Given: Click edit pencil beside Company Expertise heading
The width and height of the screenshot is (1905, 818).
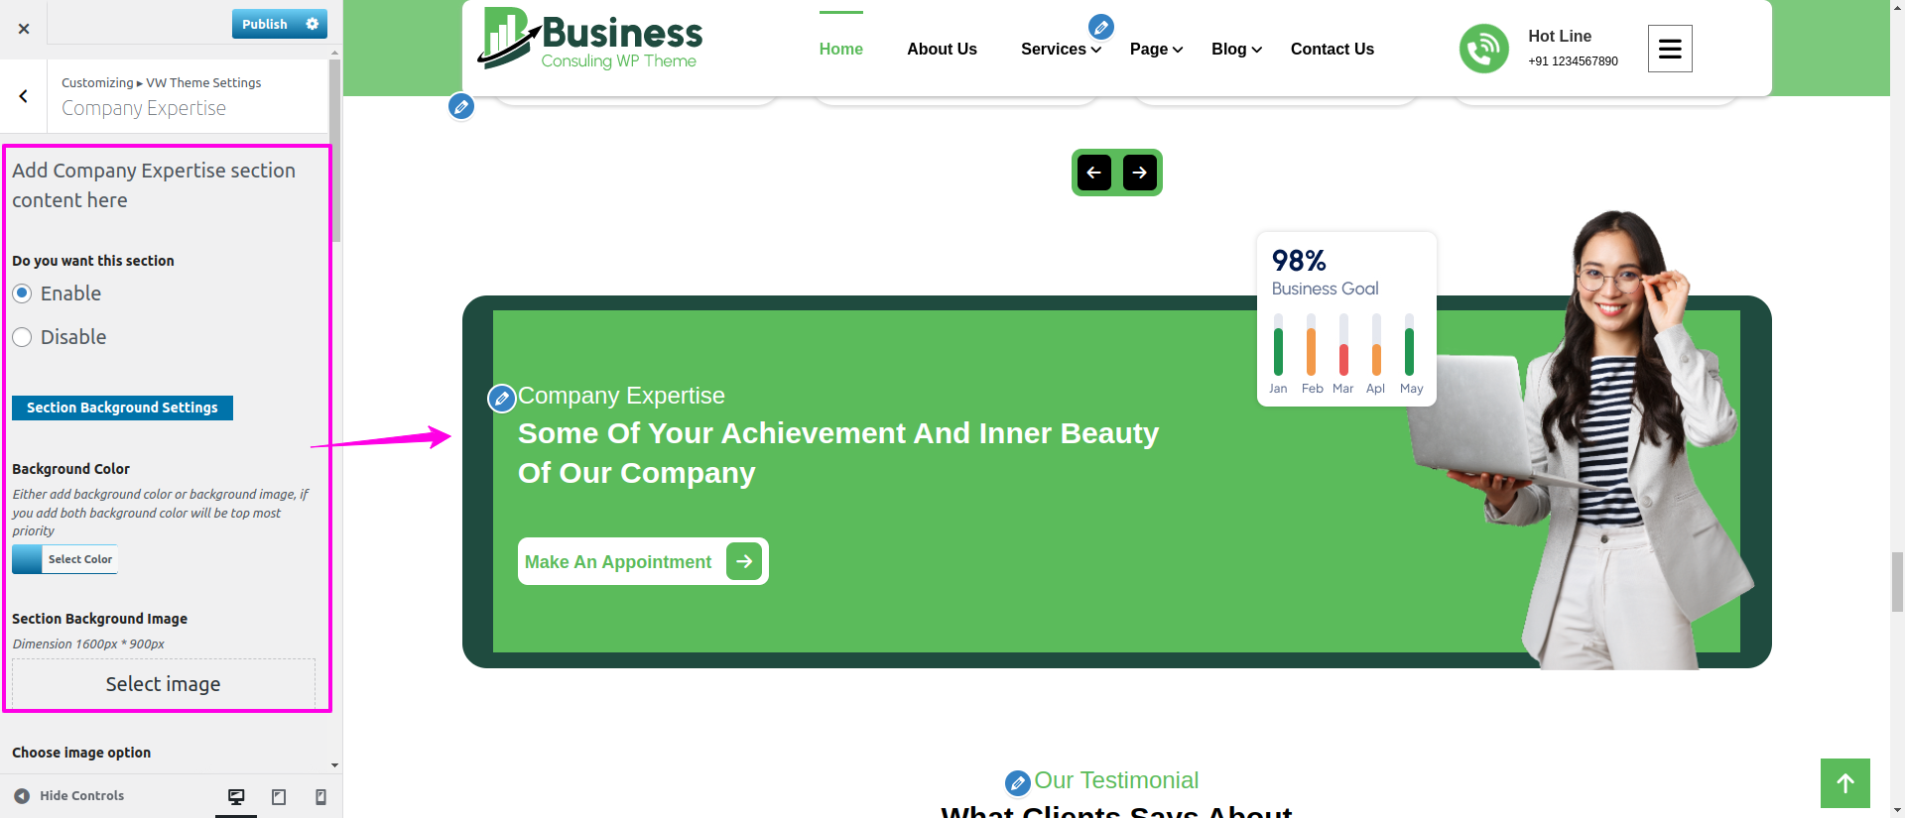Looking at the screenshot, I should tap(502, 399).
